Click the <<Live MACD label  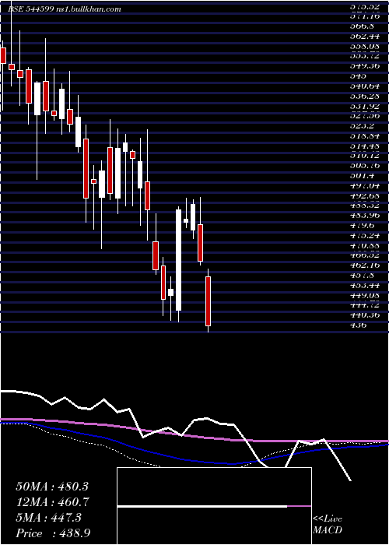coord(328,524)
